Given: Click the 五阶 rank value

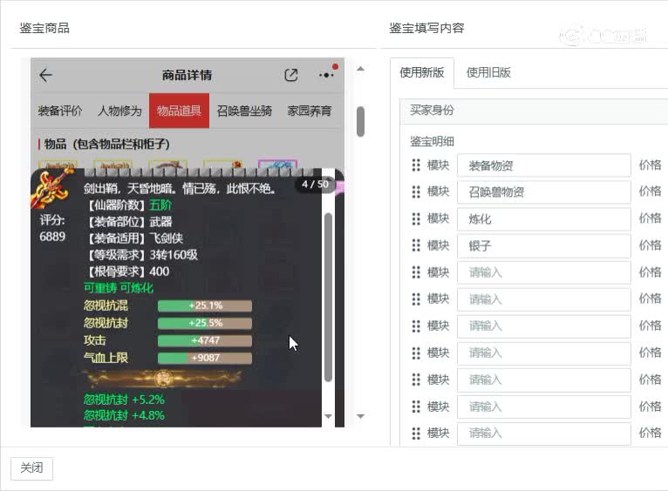Looking at the screenshot, I should 160,205.
